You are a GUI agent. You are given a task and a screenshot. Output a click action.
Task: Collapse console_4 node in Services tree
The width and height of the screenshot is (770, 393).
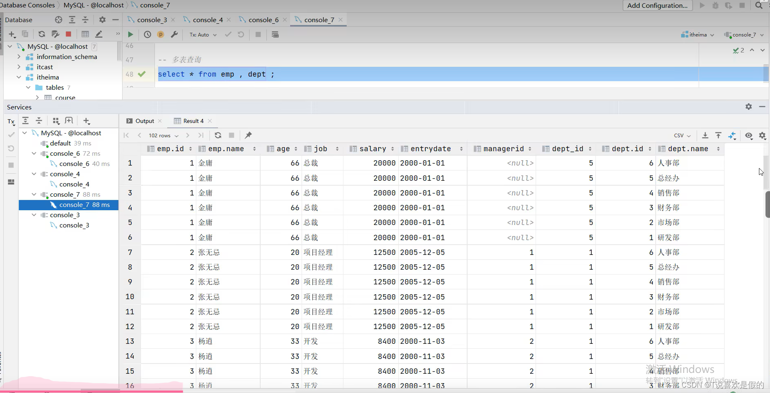click(x=34, y=174)
